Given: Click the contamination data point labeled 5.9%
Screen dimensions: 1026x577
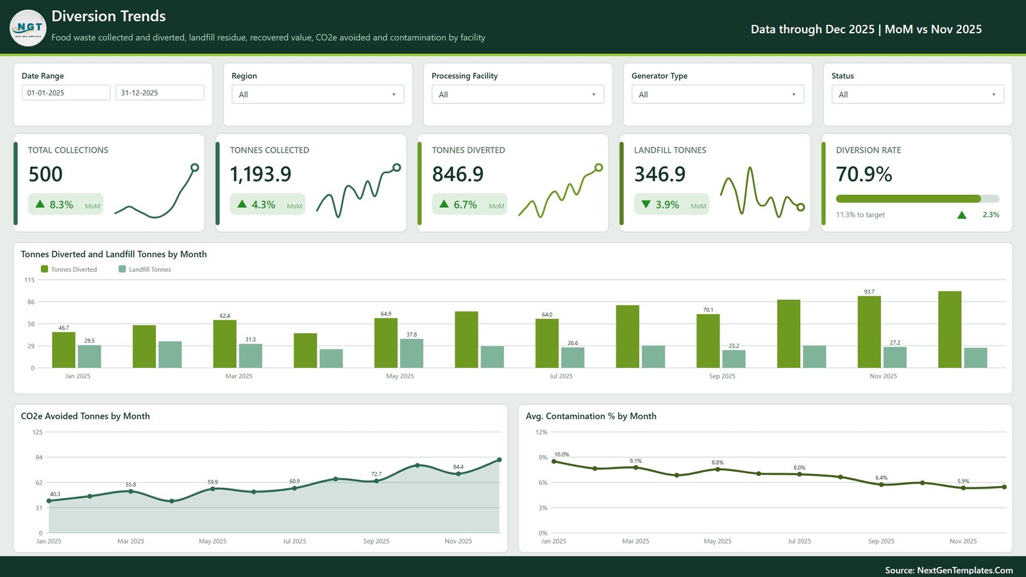Looking at the screenshot, I should pos(963,488).
